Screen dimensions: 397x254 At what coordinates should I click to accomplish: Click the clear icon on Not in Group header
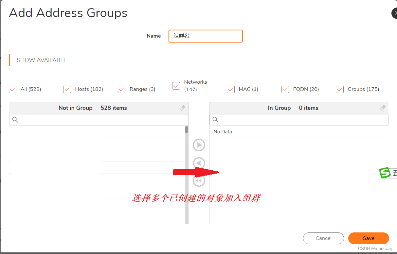pos(182,108)
